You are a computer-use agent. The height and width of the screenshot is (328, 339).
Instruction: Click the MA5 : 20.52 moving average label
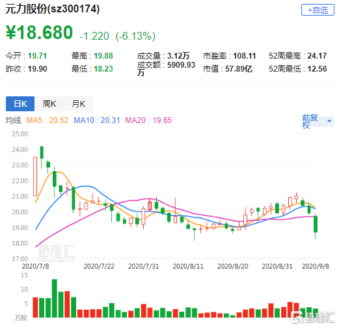[x=47, y=120]
